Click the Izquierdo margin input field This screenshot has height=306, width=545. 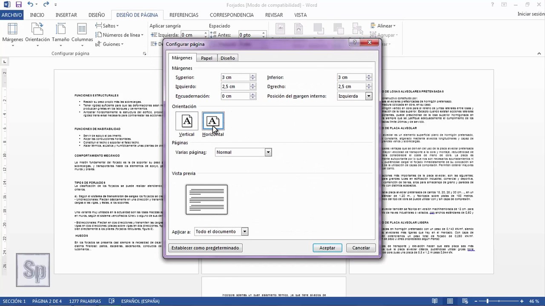tap(235, 87)
